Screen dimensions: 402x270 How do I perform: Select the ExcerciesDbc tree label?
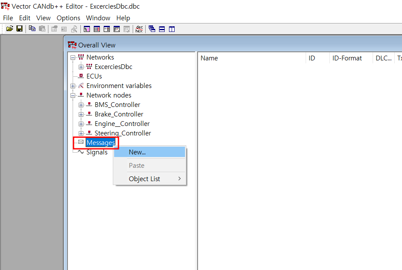click(x=113, y=67)
